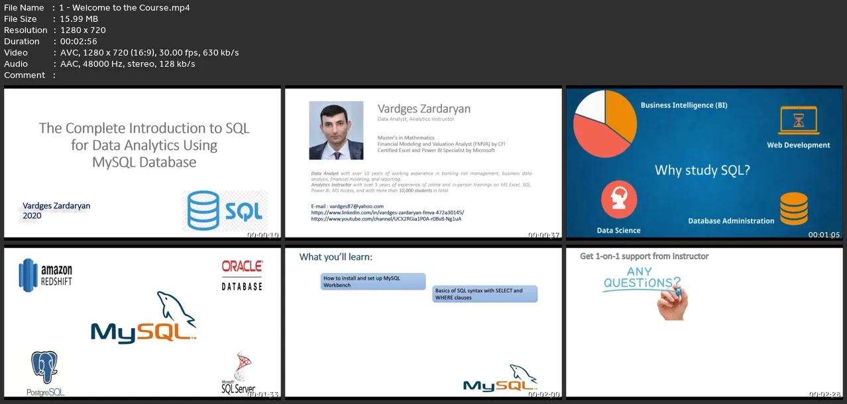Click the video codec info line
The image size is (847, 404).
click(149, 53)
